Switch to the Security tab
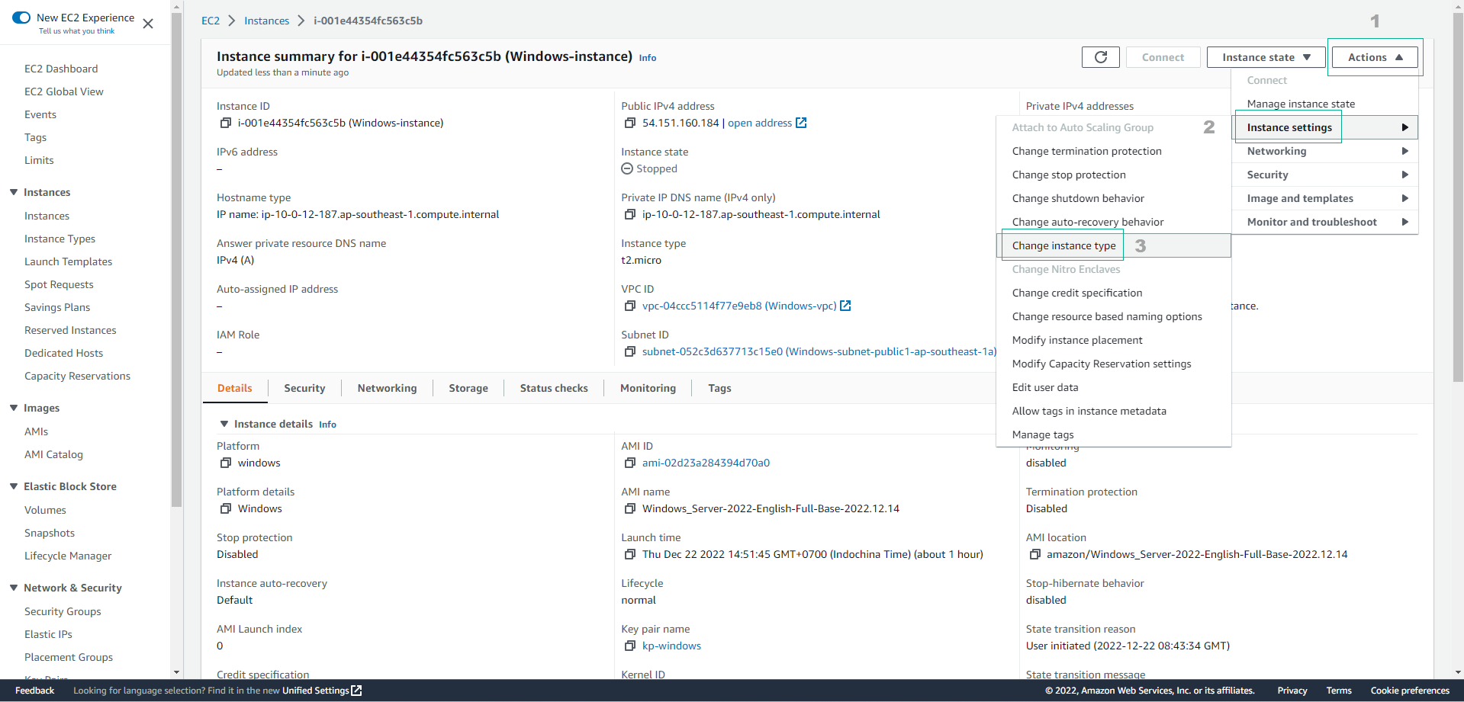The image size is (1464, 702). 304,388
